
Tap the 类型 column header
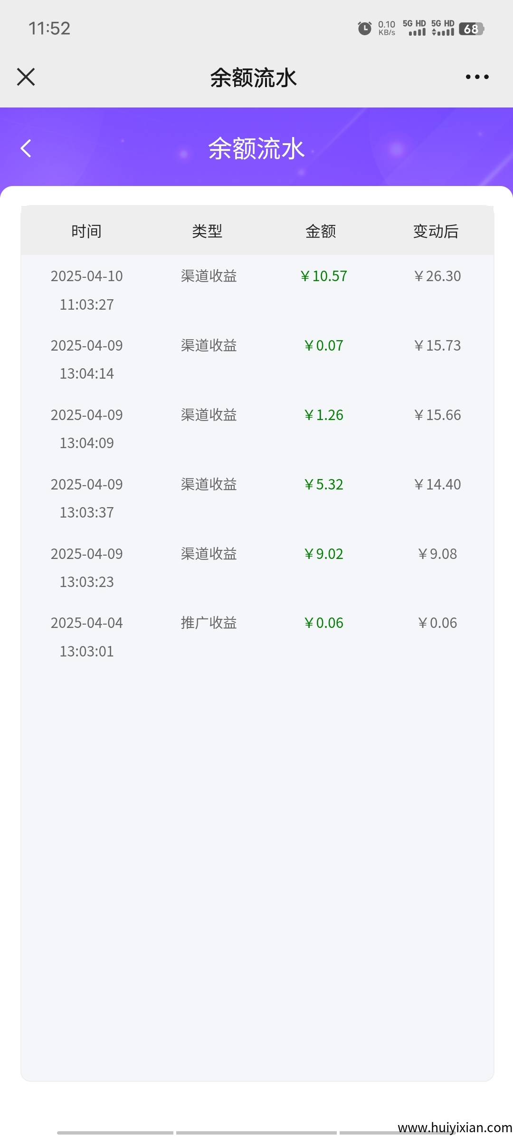pos(207,232)
